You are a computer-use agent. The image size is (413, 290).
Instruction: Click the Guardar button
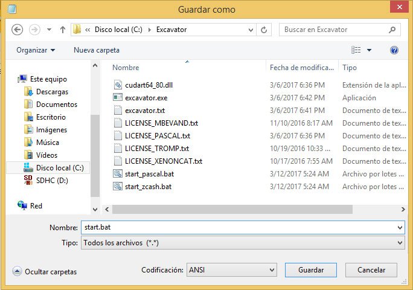pyautogui.click(x=311, y=270)
